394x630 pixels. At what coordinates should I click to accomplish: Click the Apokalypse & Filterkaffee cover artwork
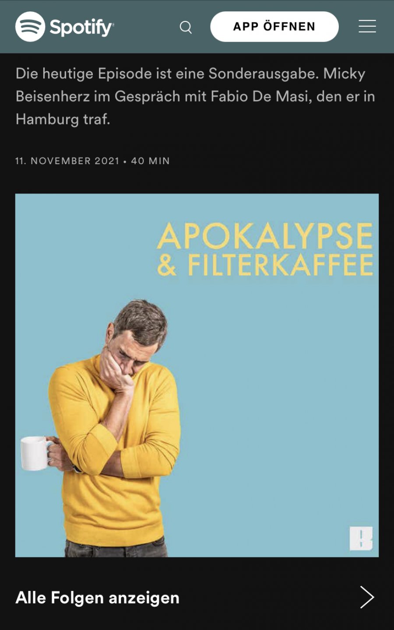[197, 375]
